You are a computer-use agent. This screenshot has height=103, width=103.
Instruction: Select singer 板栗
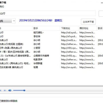36,67
